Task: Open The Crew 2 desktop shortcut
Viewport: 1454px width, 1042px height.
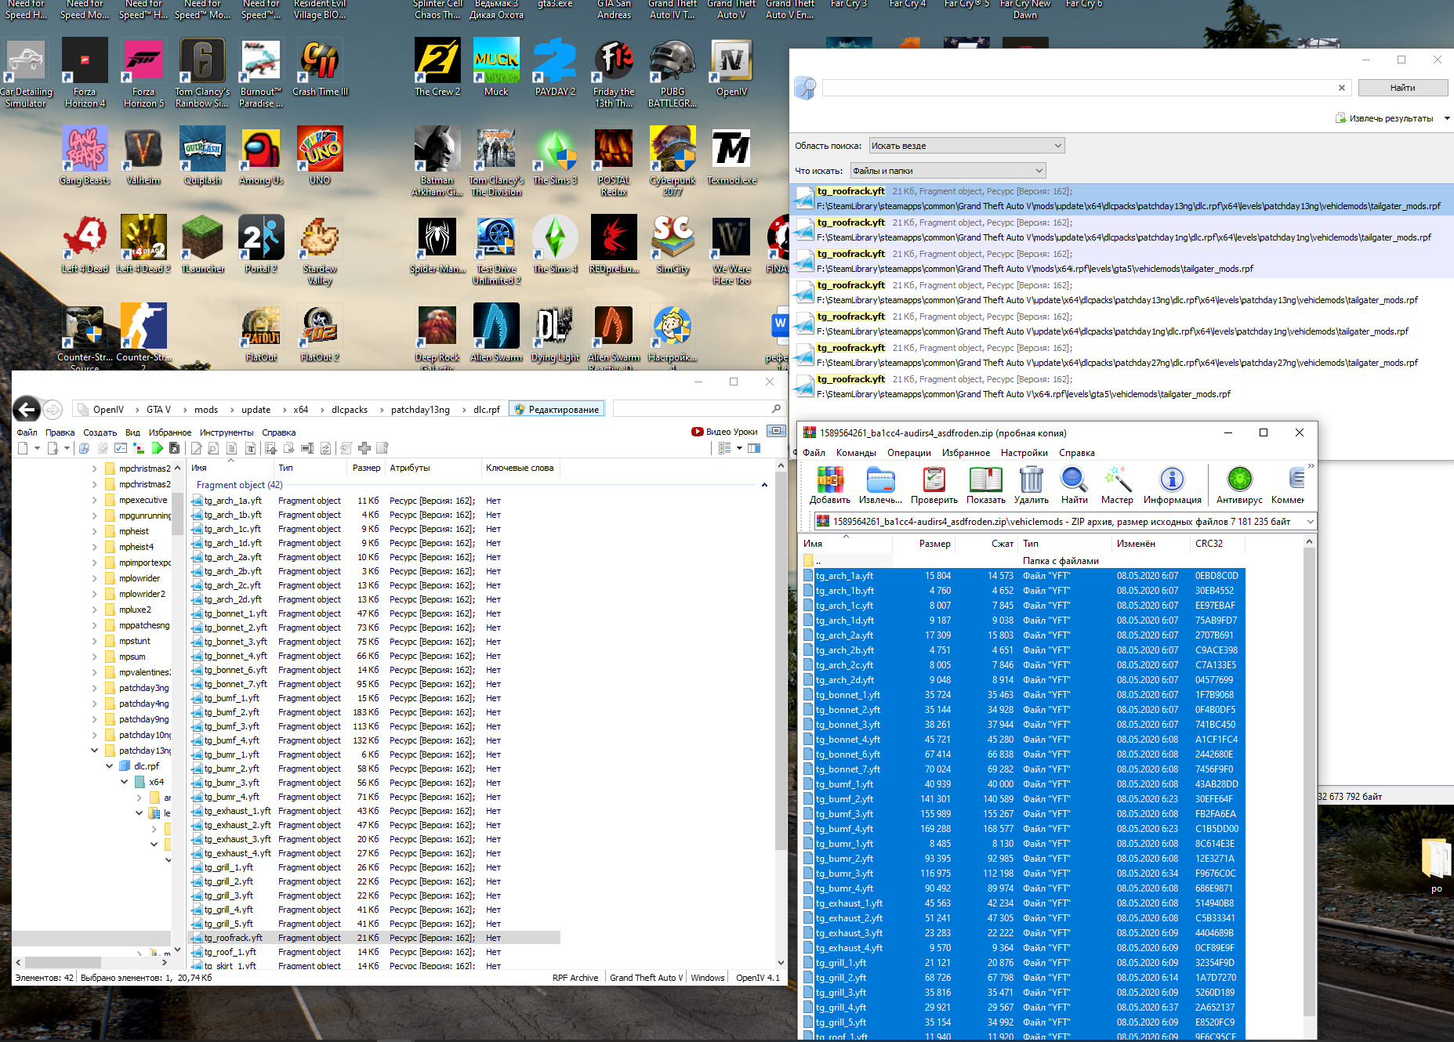Action: tap(437, 67)
